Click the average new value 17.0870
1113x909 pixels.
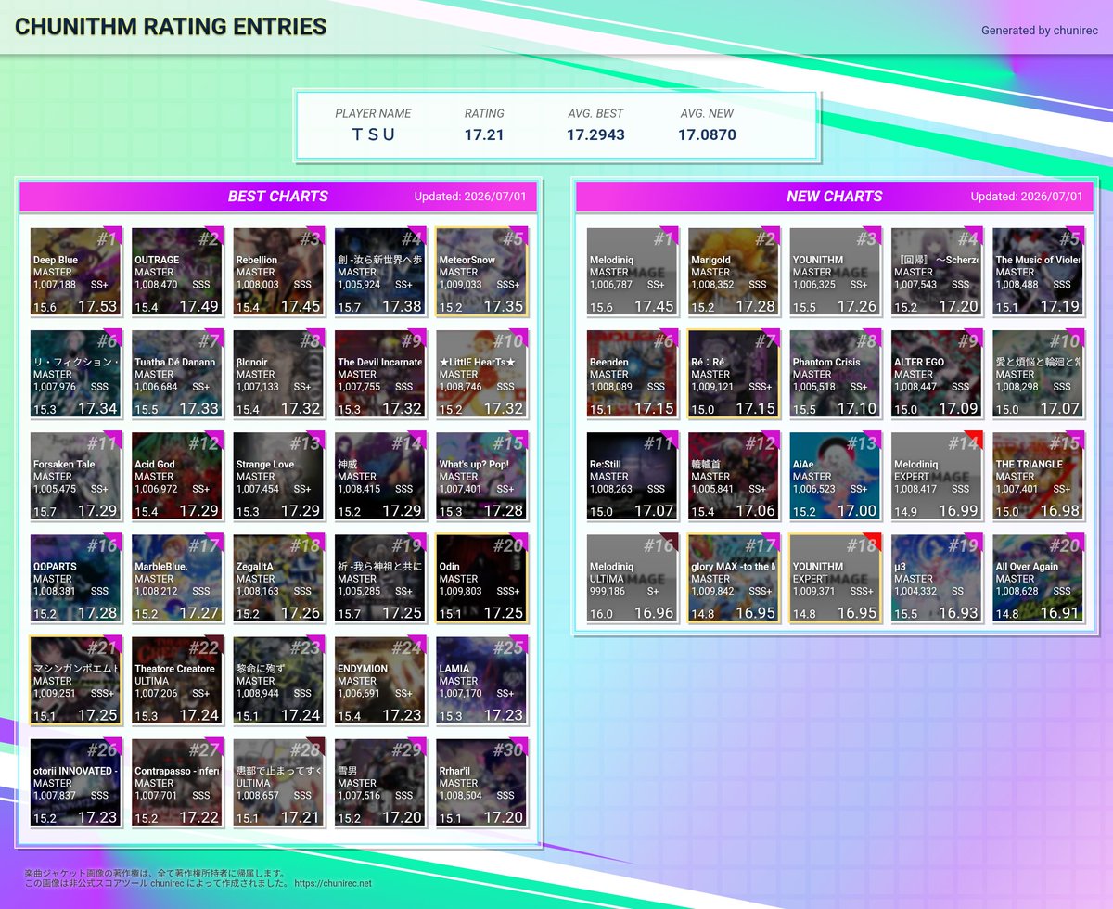707,134
